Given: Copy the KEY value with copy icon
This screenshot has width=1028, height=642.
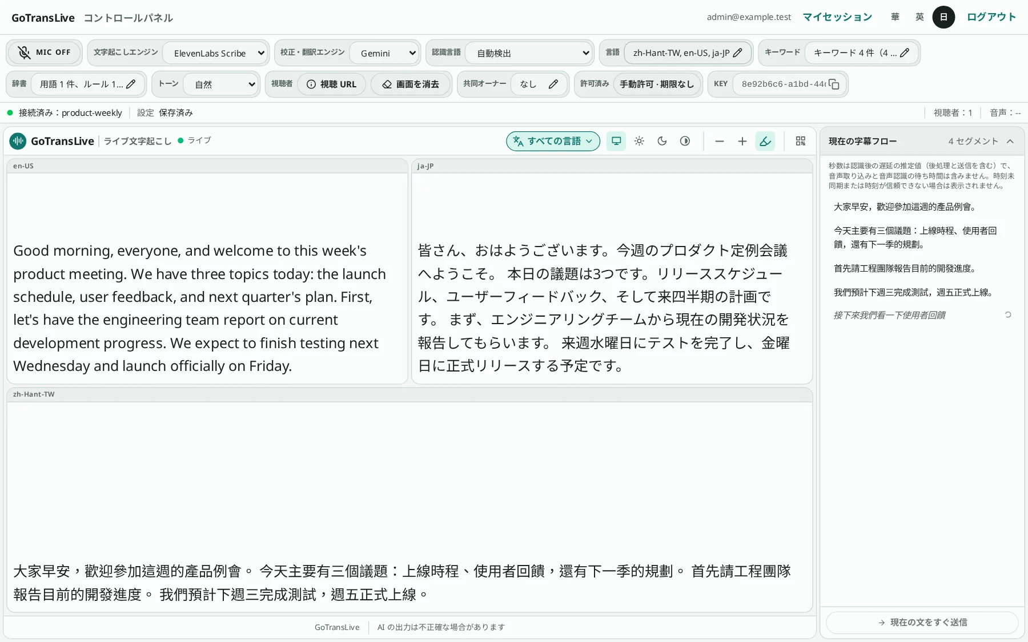Looking at the screenshot, I should click(x=834, y=84).
